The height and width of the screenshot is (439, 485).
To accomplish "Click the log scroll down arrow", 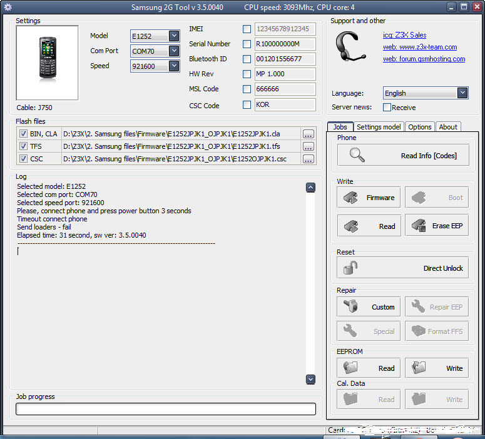I will (x=310, y=380).
